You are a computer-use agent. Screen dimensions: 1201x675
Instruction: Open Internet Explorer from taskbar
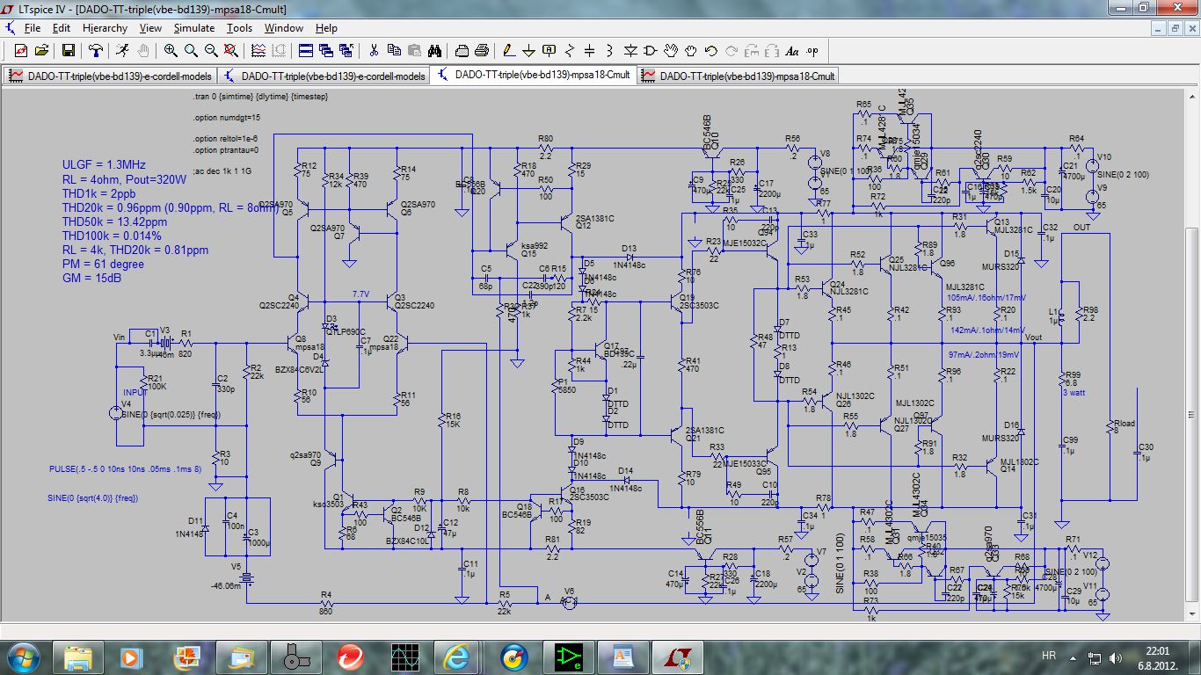458,657
